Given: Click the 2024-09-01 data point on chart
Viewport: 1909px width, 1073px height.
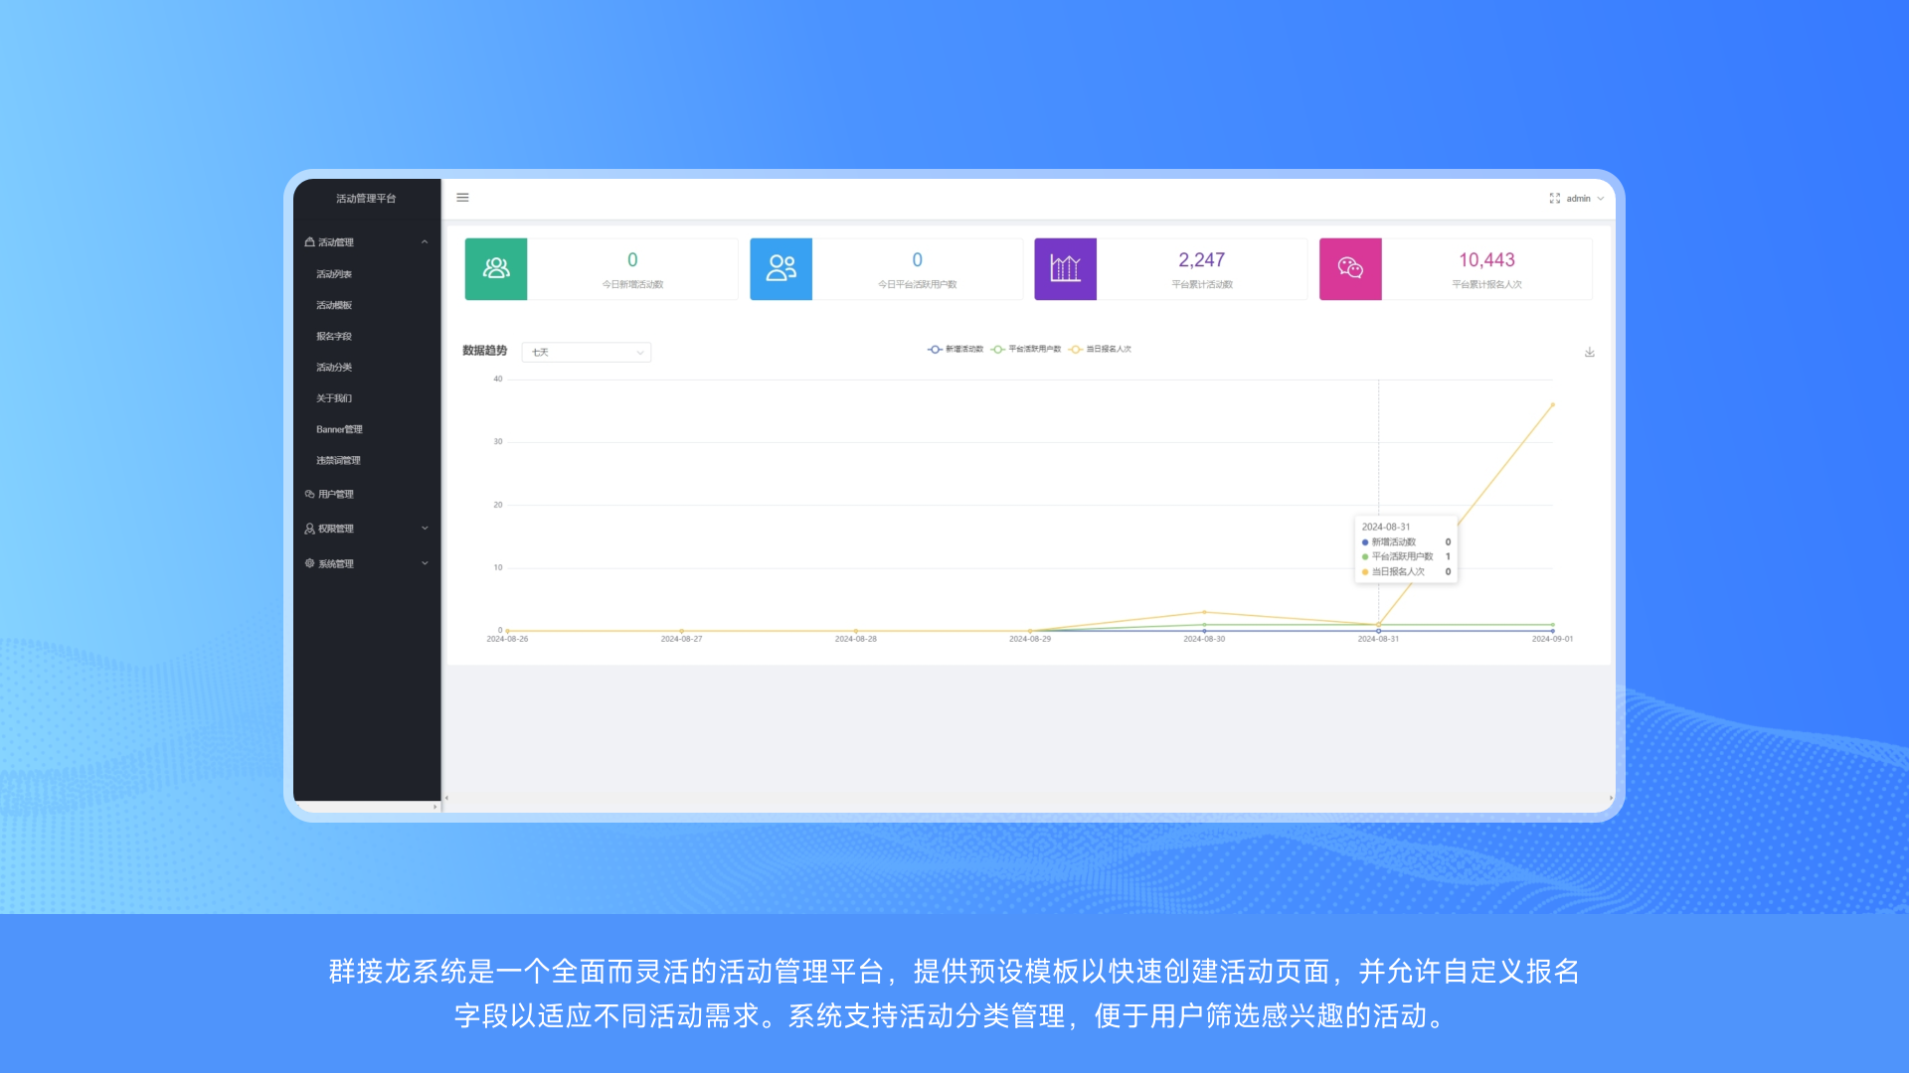Looking at the screenshot, I should [1552, 404].
